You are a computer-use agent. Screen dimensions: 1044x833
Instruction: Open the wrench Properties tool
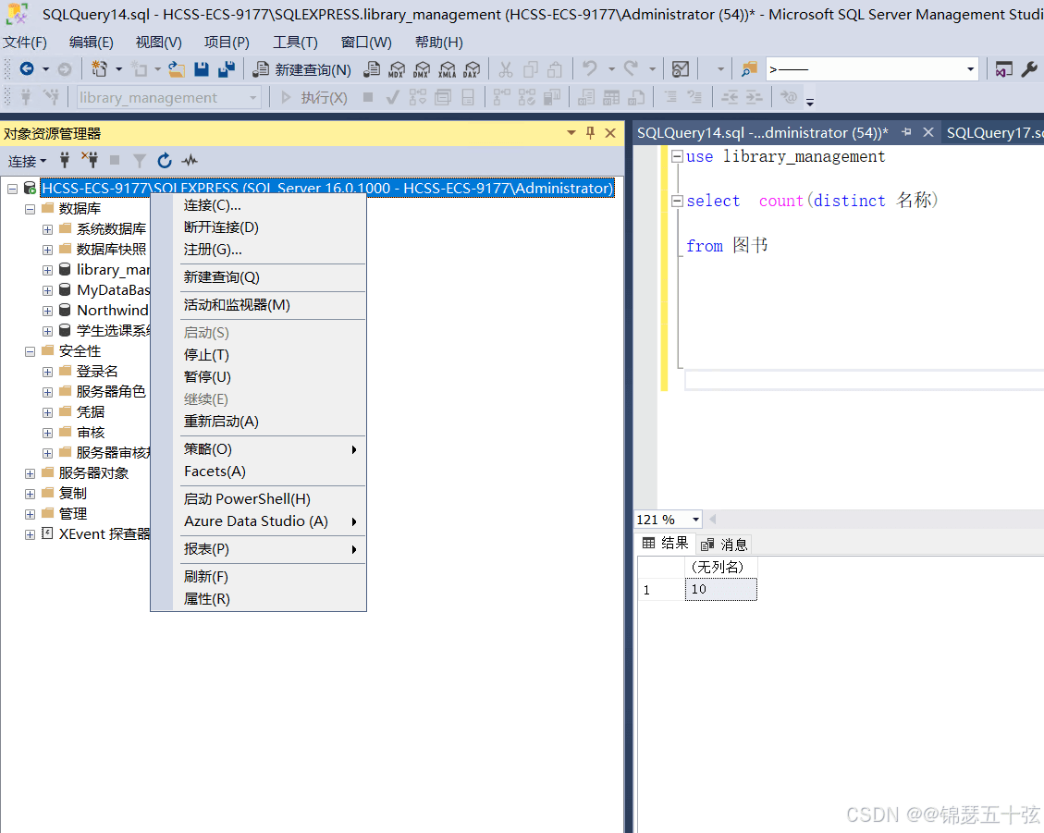click(1028, 68)
